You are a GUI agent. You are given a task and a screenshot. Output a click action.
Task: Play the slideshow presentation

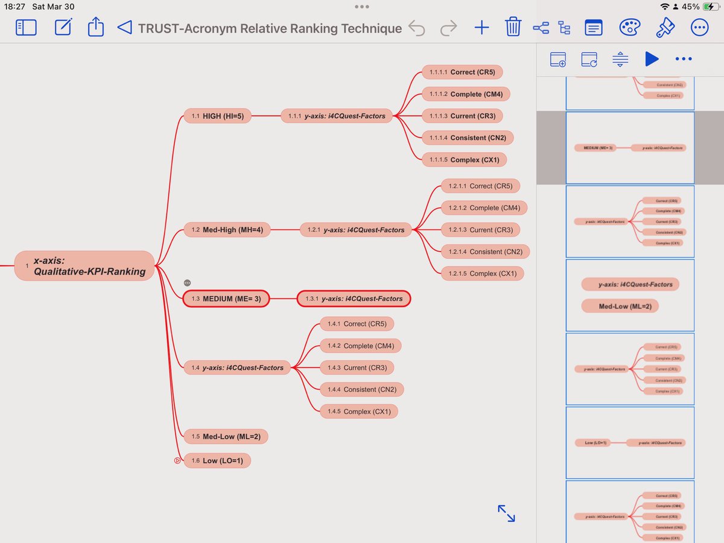tap(652, 59)
